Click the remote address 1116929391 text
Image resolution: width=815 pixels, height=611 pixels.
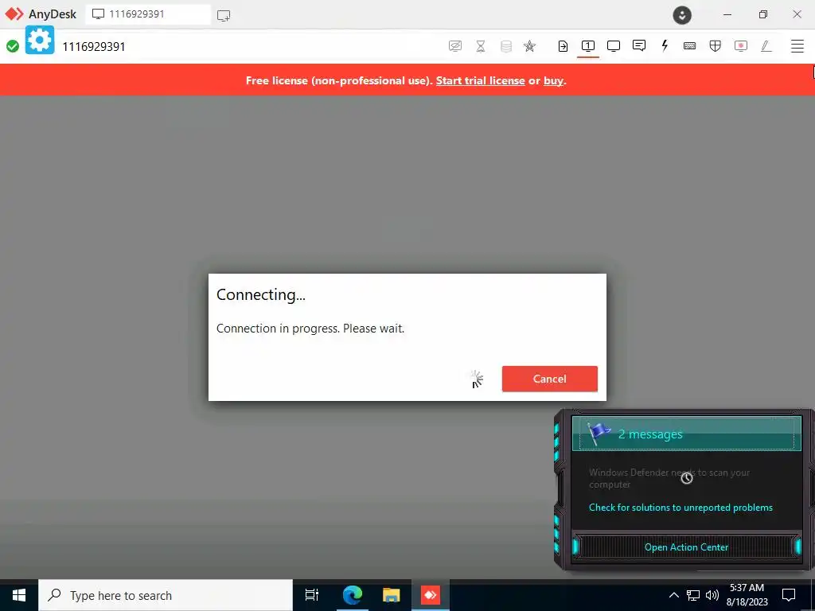(94, 47)
